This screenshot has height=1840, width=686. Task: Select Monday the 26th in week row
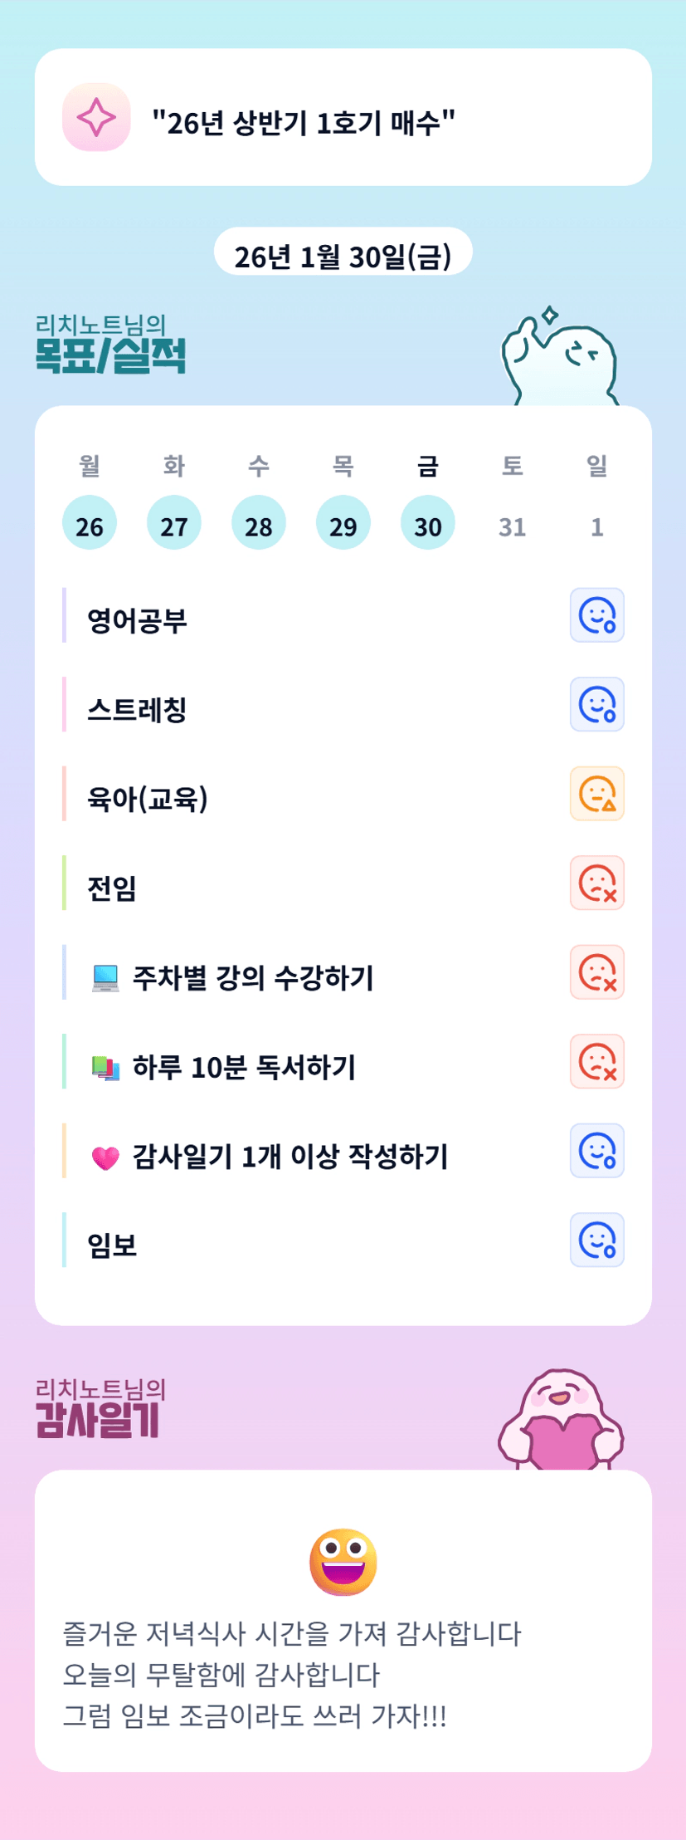pyautogui.click(x=90, y=523)
